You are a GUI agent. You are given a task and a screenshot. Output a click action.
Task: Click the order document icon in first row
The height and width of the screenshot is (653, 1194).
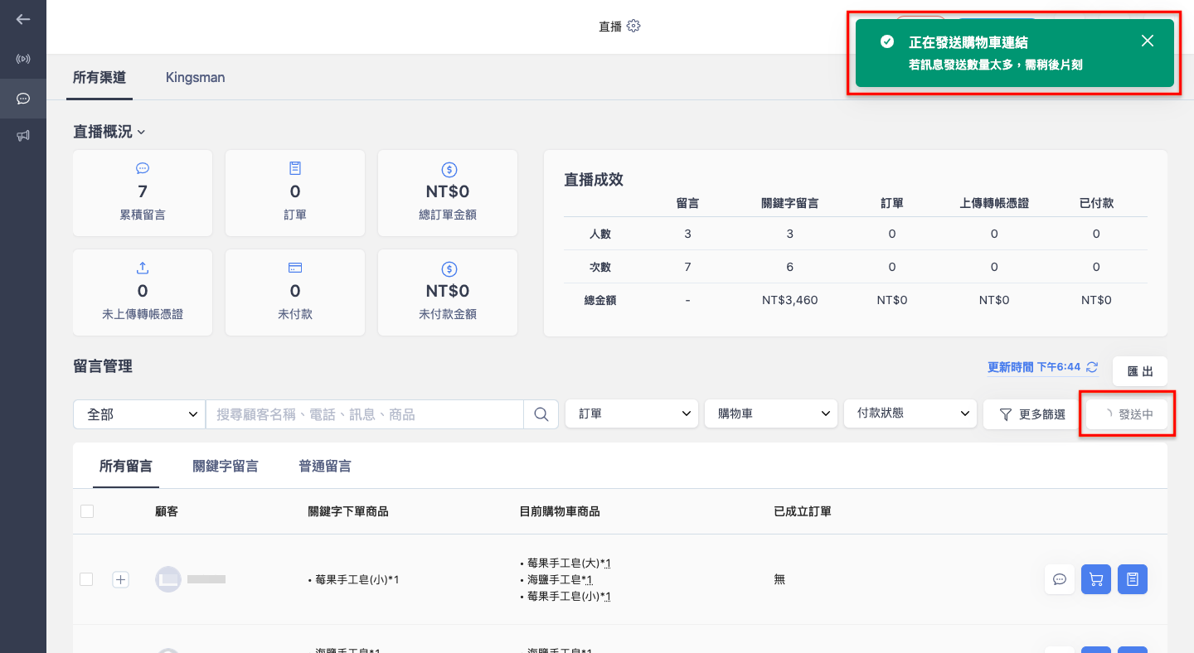pyautogui.click(x=1133, y=579)
